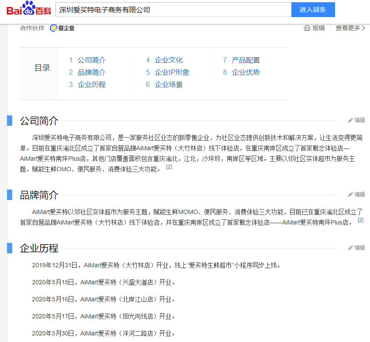Click reference [2] in 品牌简介 paragraph
Image resolution: width=370 pixels, height=342 pixels.
tap(360, 220)
